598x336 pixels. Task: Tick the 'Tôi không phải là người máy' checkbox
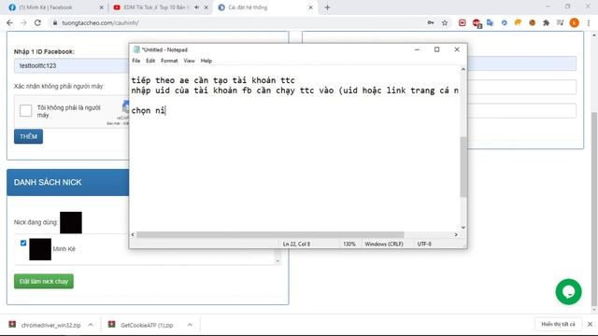[25, 110]
